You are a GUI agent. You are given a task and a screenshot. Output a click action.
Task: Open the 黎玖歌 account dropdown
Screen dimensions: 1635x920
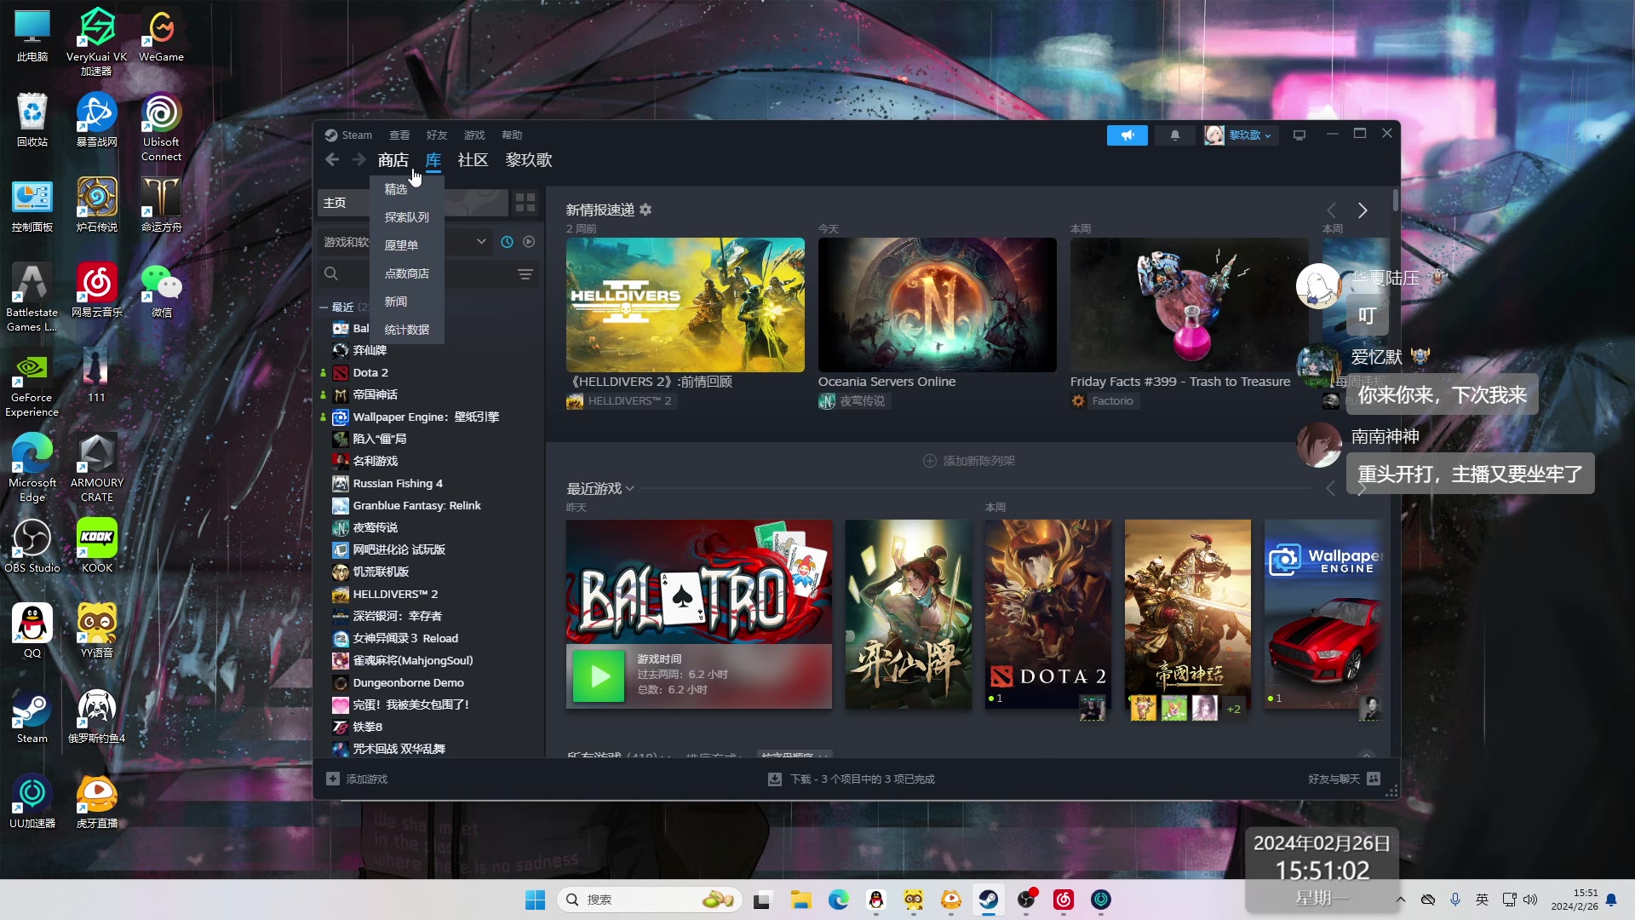click(x=1241, y=135)
